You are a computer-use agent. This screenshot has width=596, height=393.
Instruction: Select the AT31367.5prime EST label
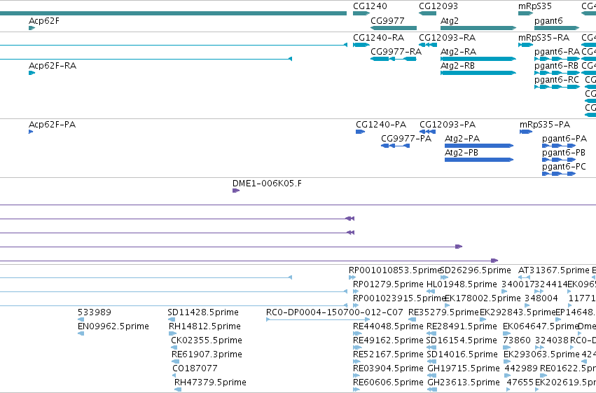[x=554, y=270]
